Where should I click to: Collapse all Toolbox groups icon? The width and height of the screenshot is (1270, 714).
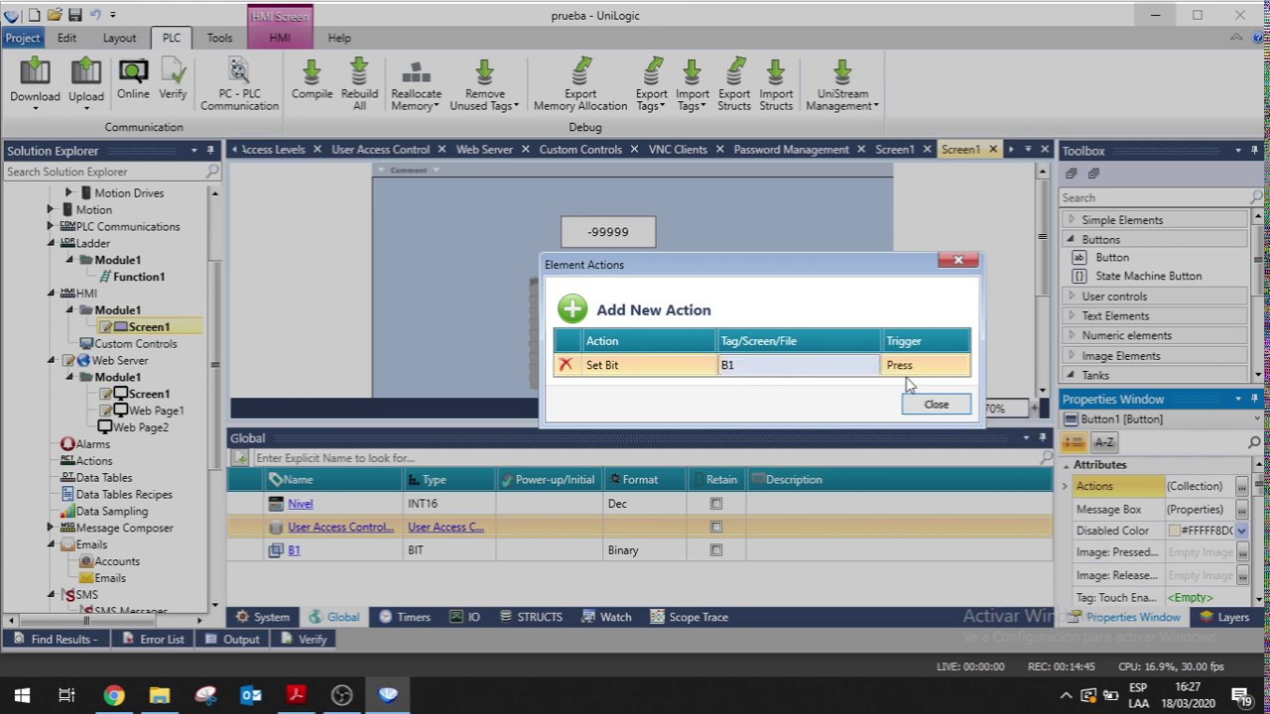pyautogui.click(x=1072, y=174)
